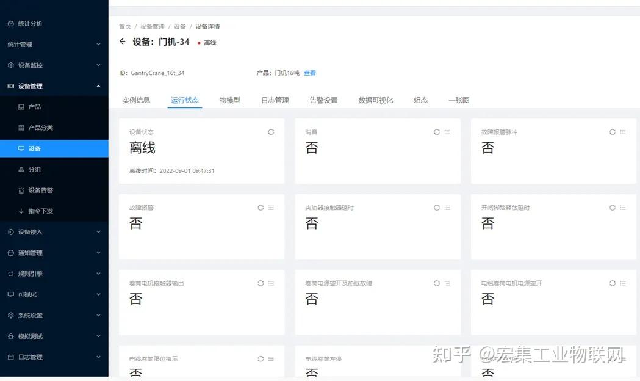Refresh the 夹轨器接触器延时 card
The image size is (640, 381).
coord(437,208)
